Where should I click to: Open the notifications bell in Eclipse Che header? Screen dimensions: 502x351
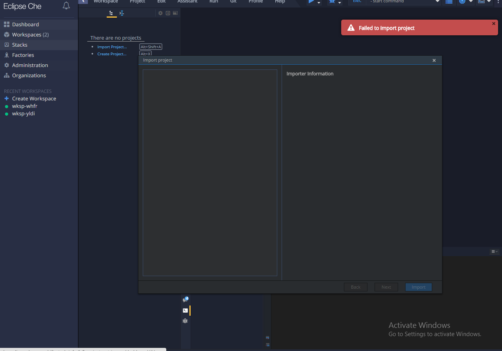[66, 5]
